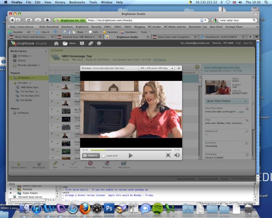Open Photoshop from the Dock
The width and height of the screenshot is (272, 218).
click(109, 208)
